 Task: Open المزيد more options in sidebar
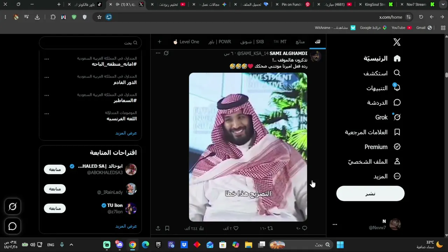click(387, 176)
